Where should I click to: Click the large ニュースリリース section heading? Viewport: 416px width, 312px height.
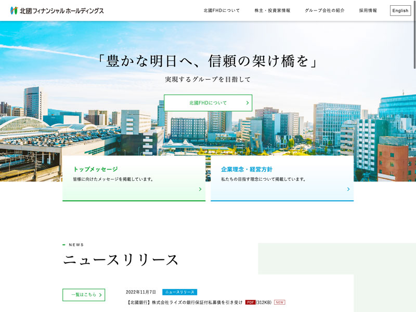coord(121,260)
